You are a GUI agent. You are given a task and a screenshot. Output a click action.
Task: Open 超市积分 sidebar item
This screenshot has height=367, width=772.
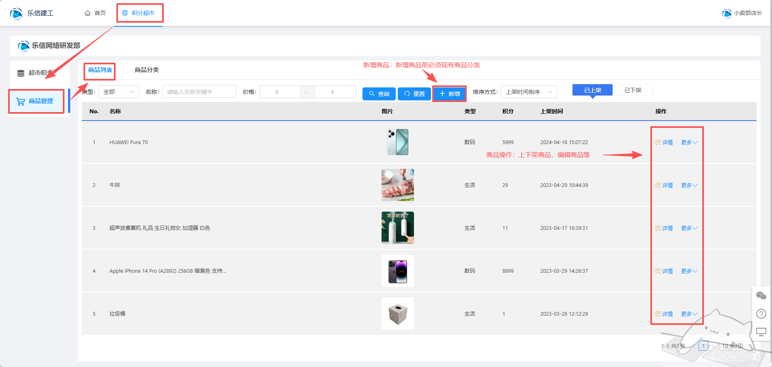click(x=37, y=73)
